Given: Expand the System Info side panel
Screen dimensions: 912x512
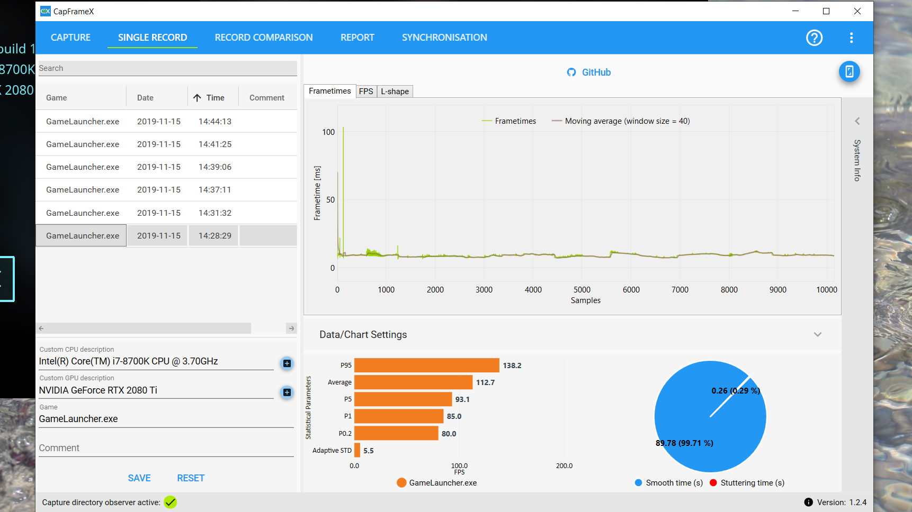Looking at the screenshot, I should pyautogui.click(x=857, y=121).
